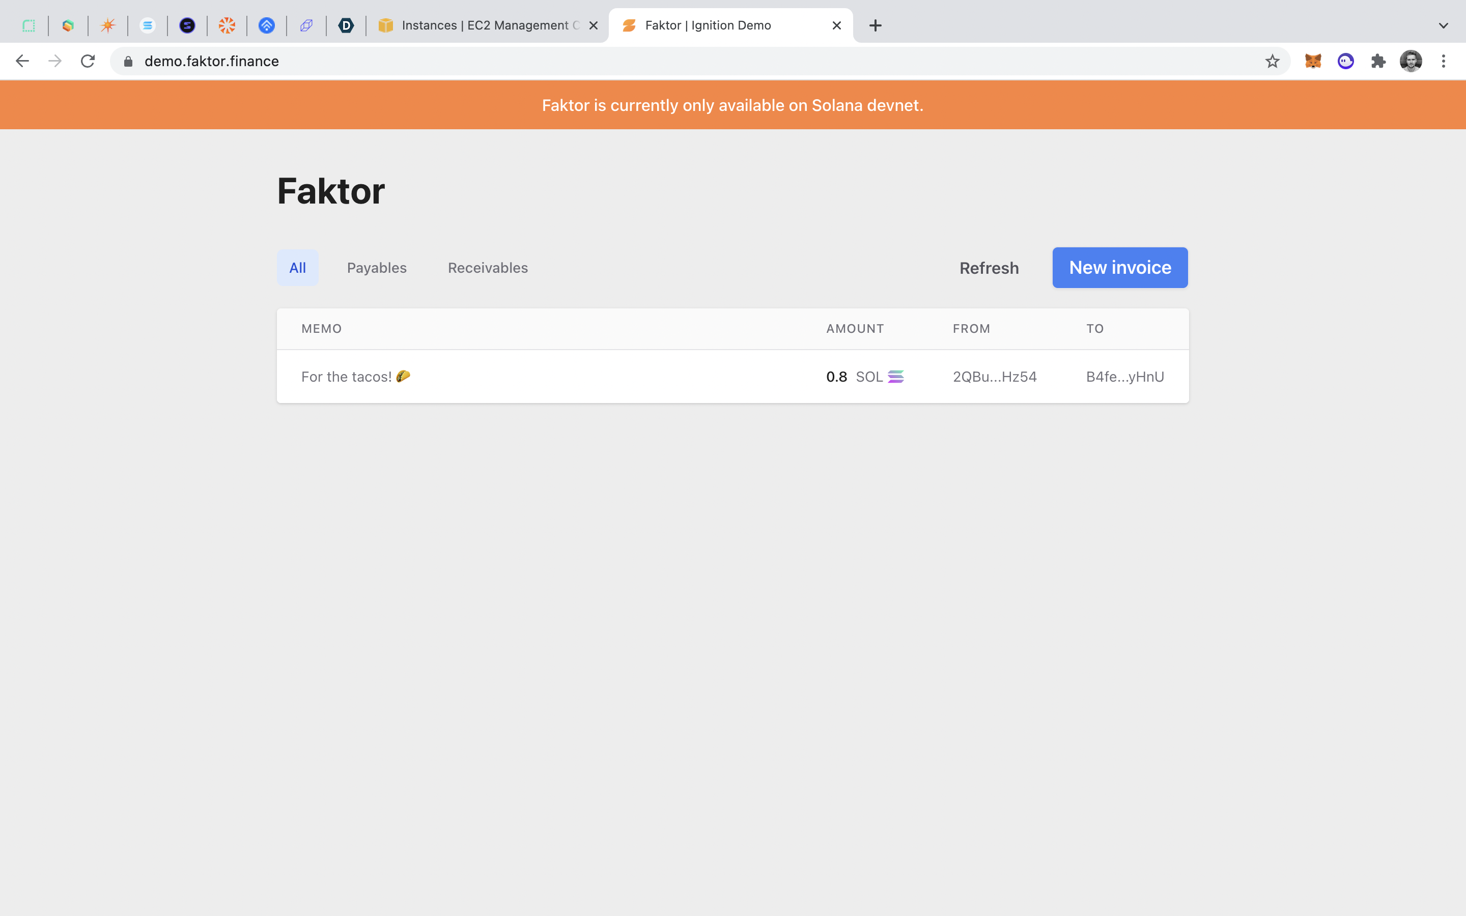Image resolution: width=1466 pixels, height=916 pixels.
Task: Switch to the Payables tab
Action: [x=377, y=268]
